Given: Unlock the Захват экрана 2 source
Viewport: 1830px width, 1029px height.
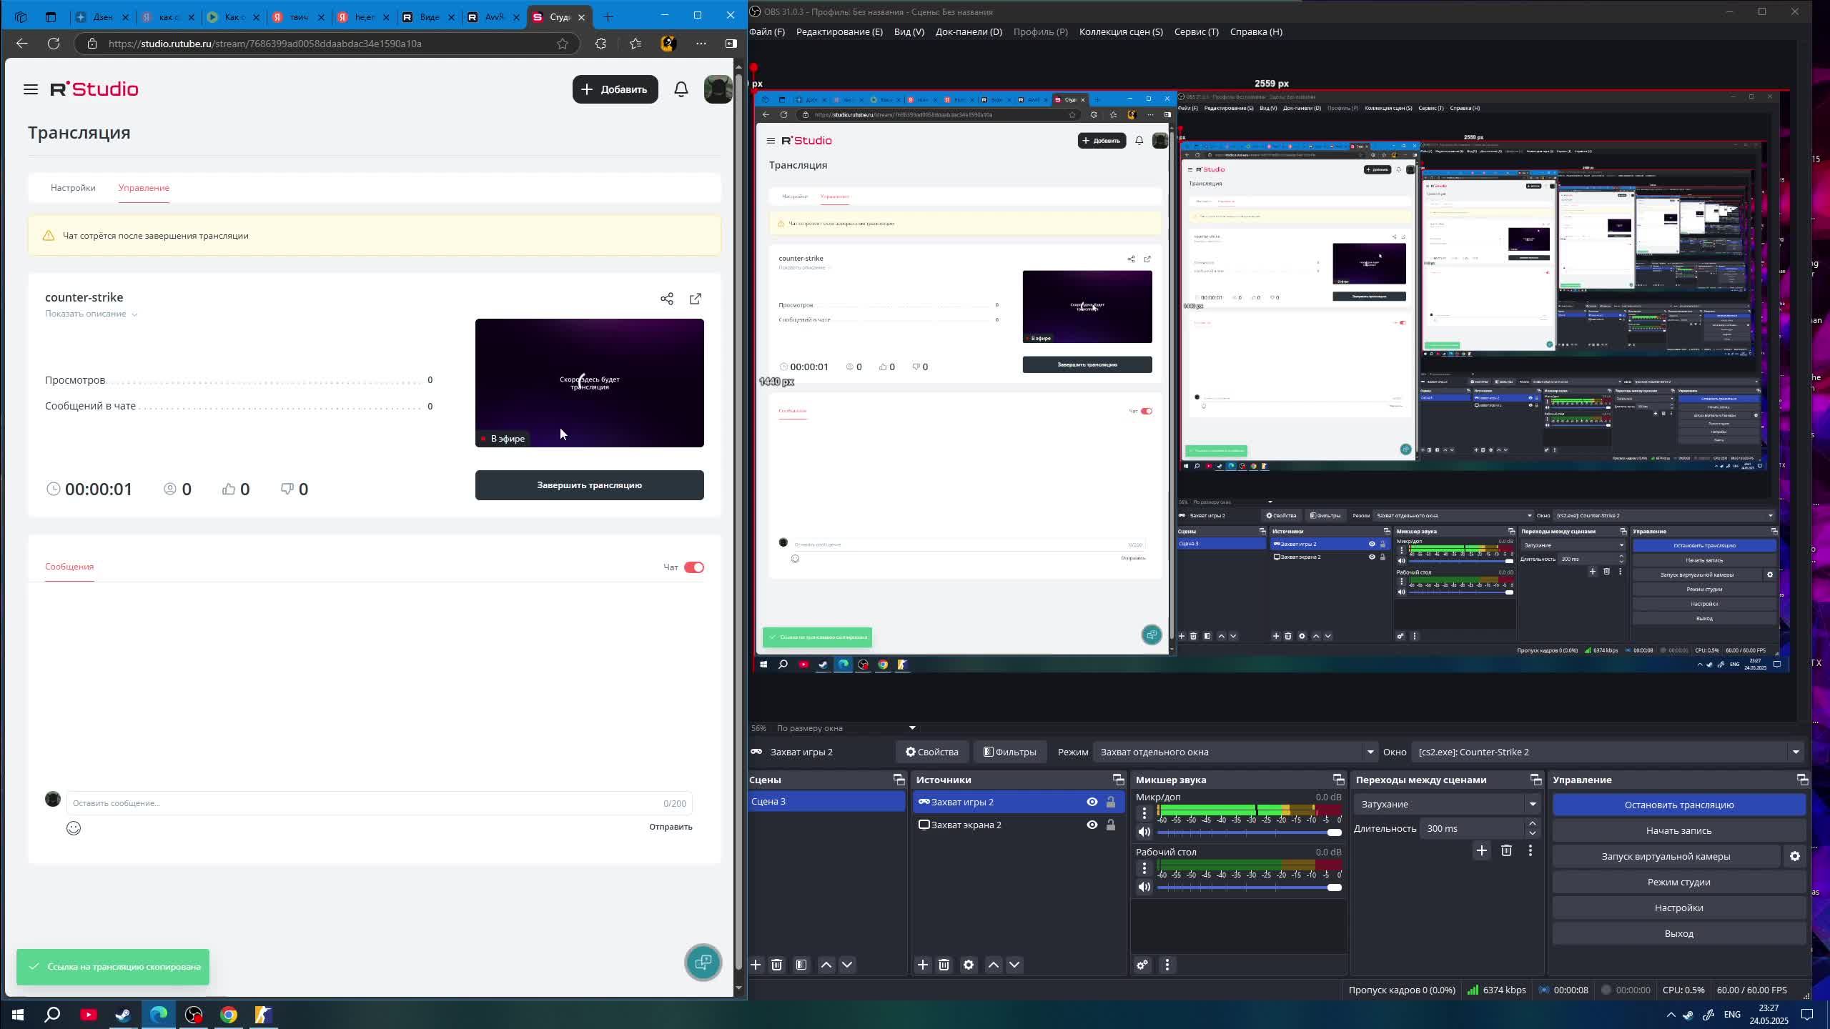Looking at the screenshot, I should pyautogui.click(x=1110, y=825).
